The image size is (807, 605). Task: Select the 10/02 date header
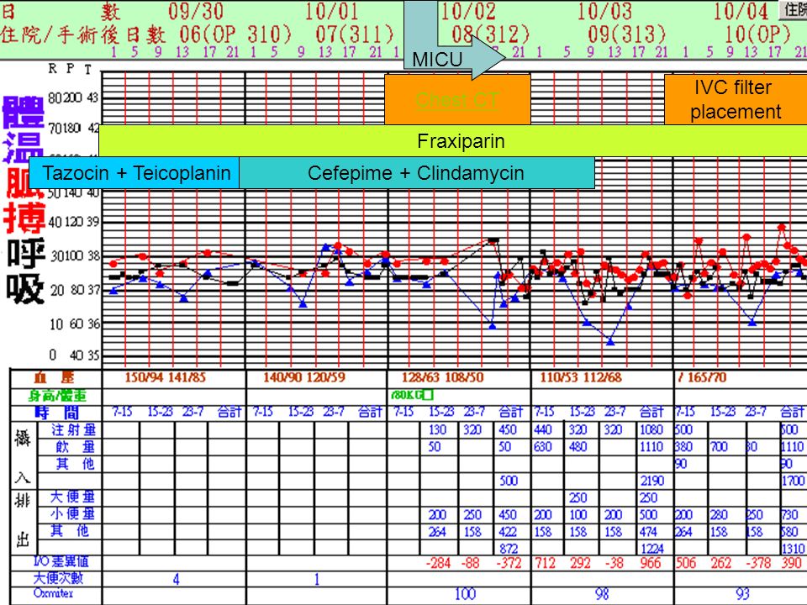pos(468,11)
